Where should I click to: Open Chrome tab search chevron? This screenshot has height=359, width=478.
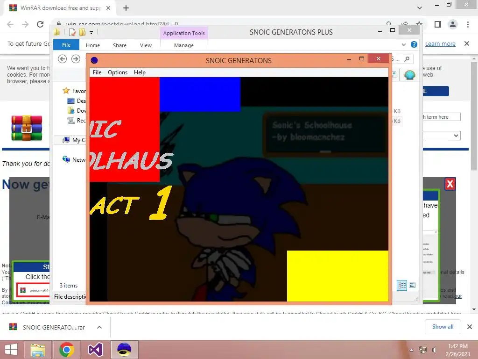click(x=420, y=7)
